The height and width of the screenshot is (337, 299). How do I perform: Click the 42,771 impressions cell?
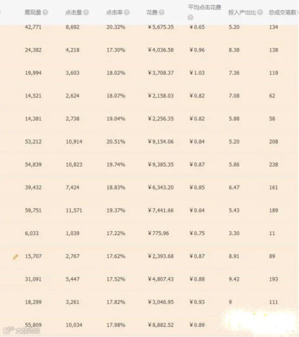point(33,27)
